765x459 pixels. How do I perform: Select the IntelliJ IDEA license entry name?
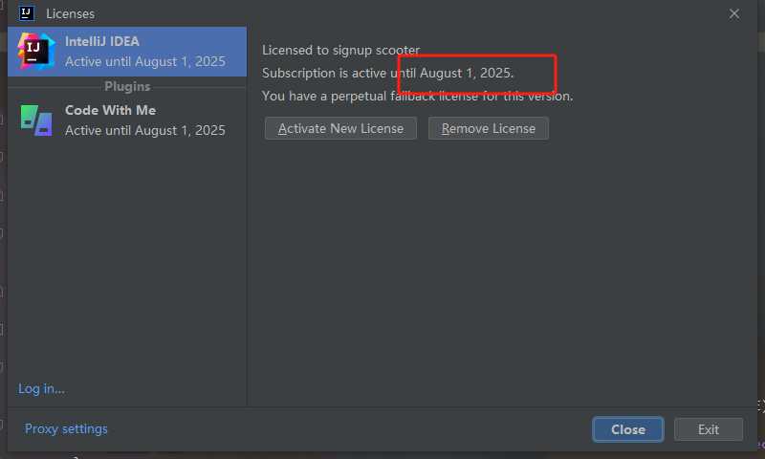pos(102,42)
